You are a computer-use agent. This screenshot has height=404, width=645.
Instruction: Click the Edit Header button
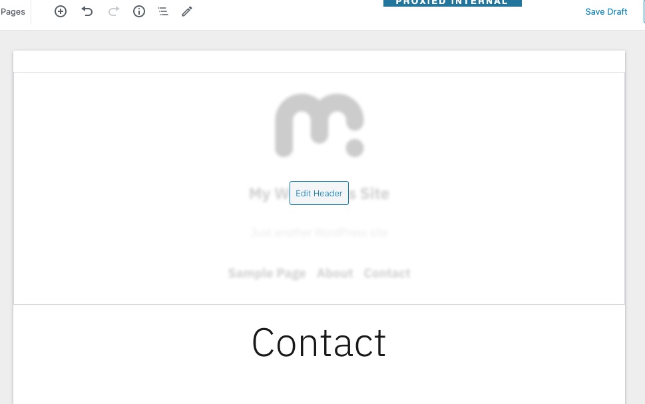(x=319, y=193)
